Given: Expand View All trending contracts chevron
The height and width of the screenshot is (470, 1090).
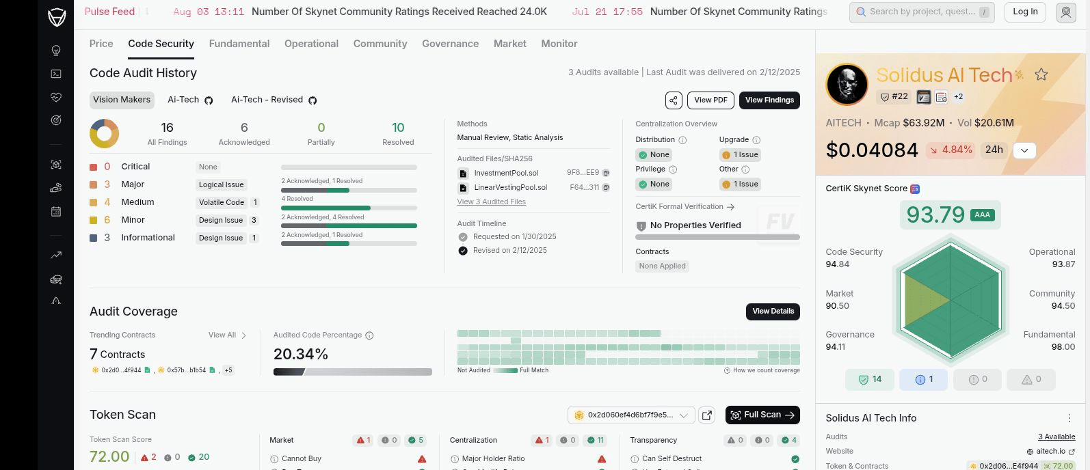Looking at the screenshot, I should [x=244, y=335].
